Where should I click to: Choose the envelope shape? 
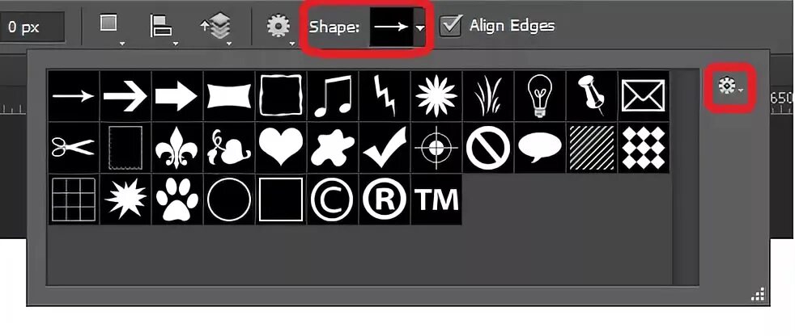tap(643, 95)
